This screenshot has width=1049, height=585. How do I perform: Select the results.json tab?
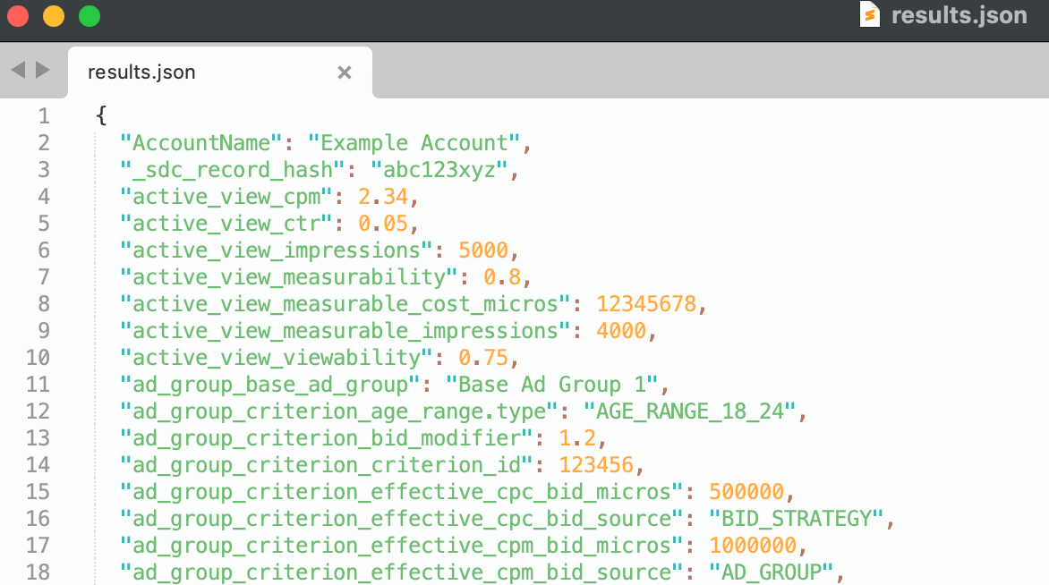coord(141,72)
